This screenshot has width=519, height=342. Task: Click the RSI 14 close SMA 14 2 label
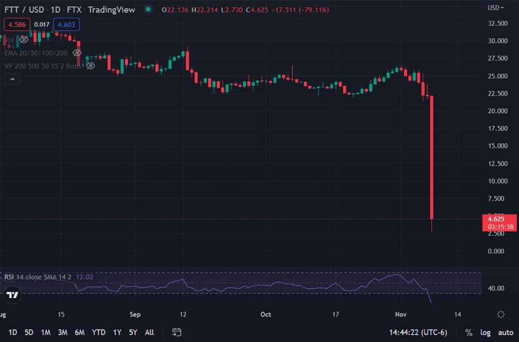click(37, 277)
